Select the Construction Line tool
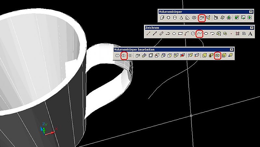Screen dimensions: 260x147 155,34
